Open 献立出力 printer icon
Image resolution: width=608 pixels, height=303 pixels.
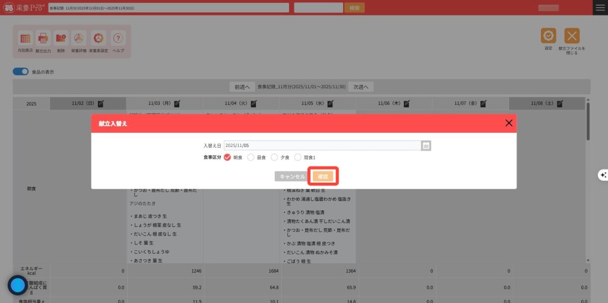pos(43,39)
